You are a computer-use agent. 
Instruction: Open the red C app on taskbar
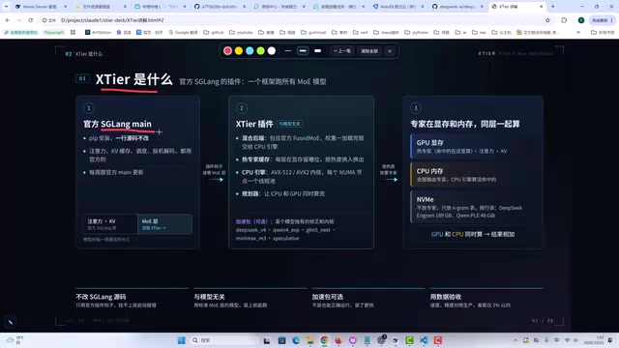(x=438, y=340)
